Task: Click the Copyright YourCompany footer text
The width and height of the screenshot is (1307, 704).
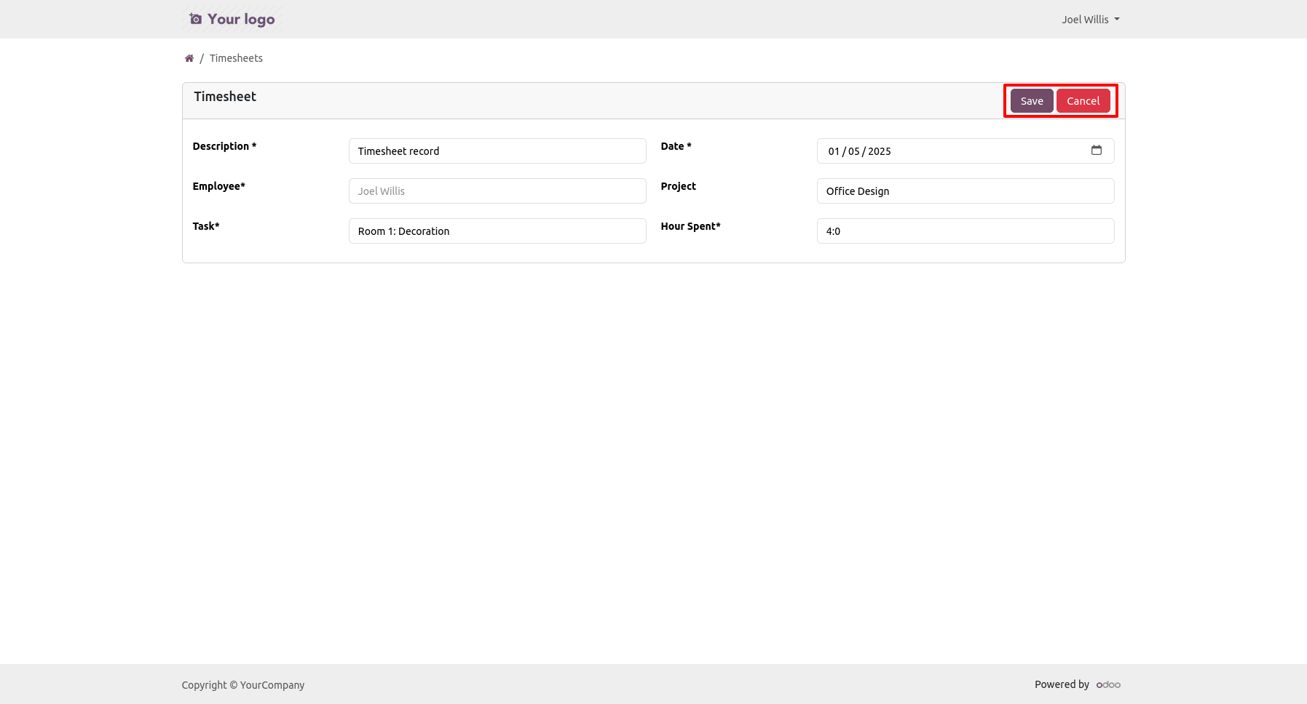Action: coord(243,685)
